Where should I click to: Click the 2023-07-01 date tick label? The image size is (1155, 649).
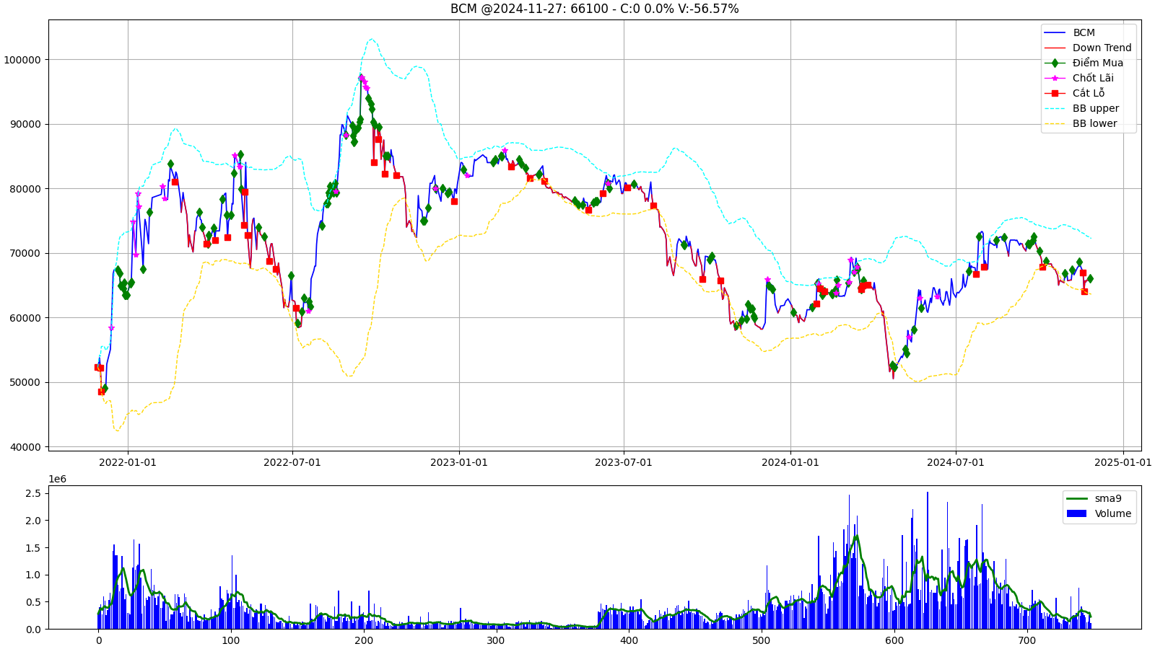[x=624, y=462]
